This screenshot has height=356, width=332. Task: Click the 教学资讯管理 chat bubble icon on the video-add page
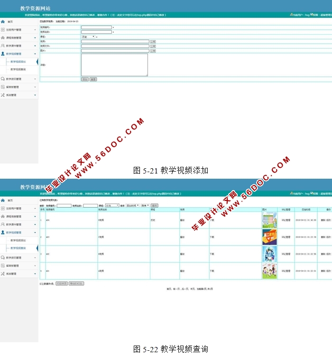pyautogui.click(x=3, y=79)
